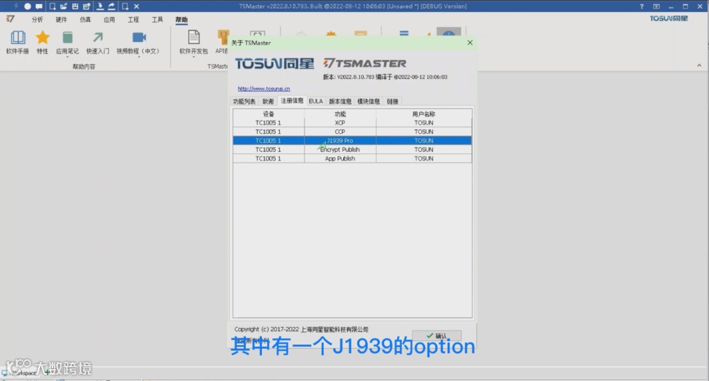Collapse the ribbon with the chevron
This screenshot has height=381, width=709.
(699, 66)
